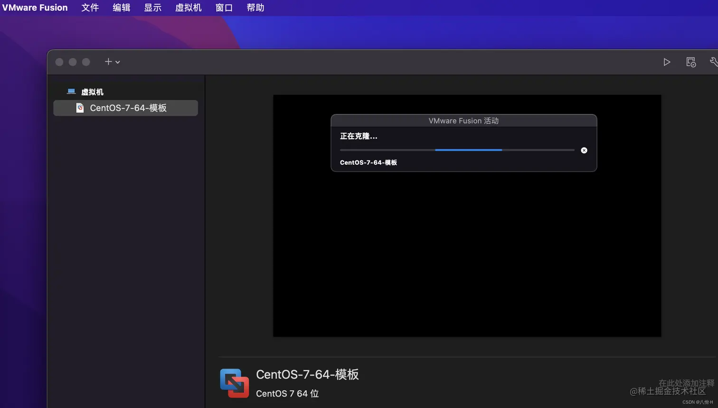Click the 正在克隆... status text
The width and height of the screenshot is (718, 408).
pos(359,136)
